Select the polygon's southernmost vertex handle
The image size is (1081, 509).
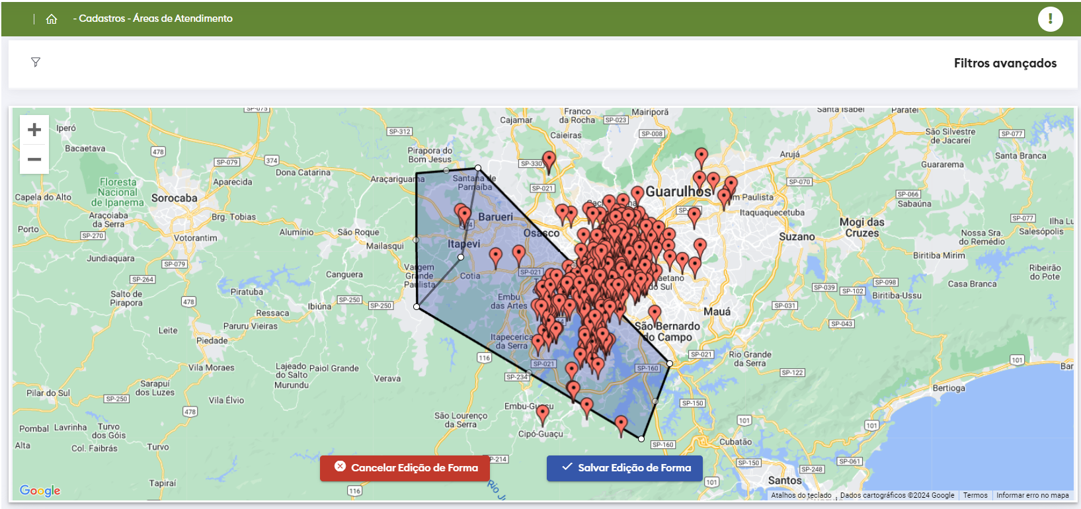pos(641,439)
